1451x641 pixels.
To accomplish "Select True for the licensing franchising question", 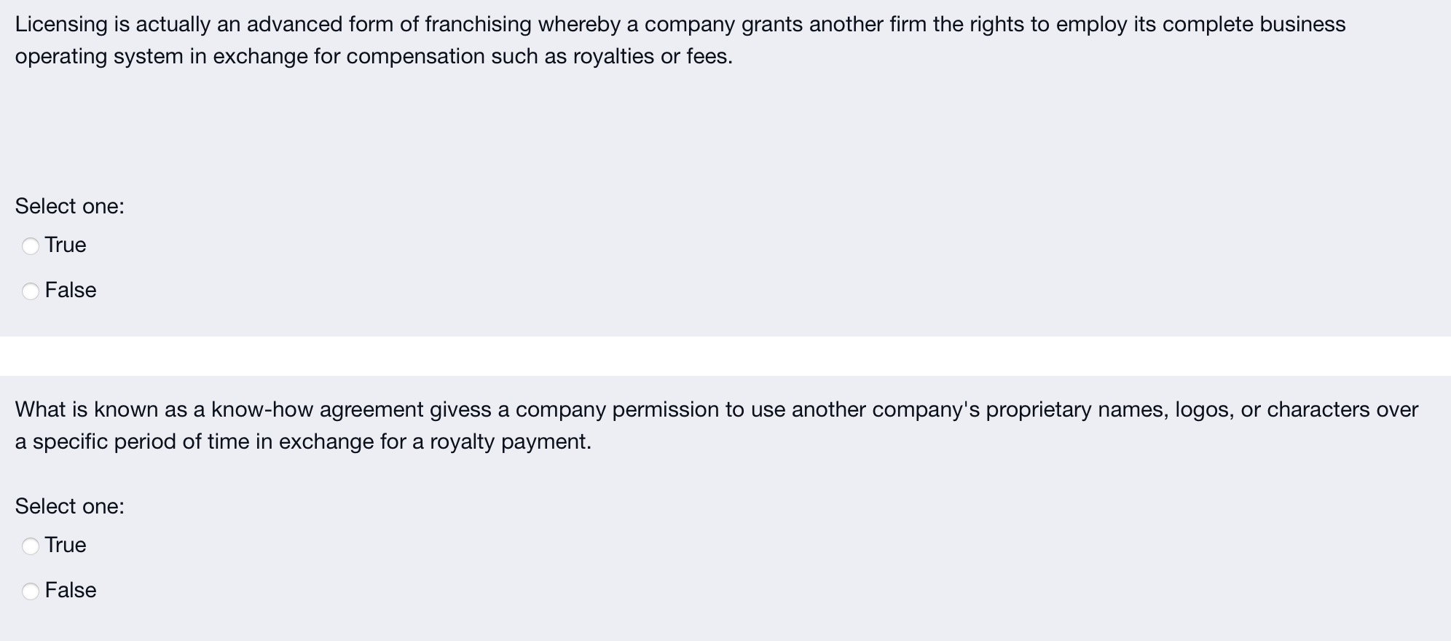I will [x=30, y=246].
